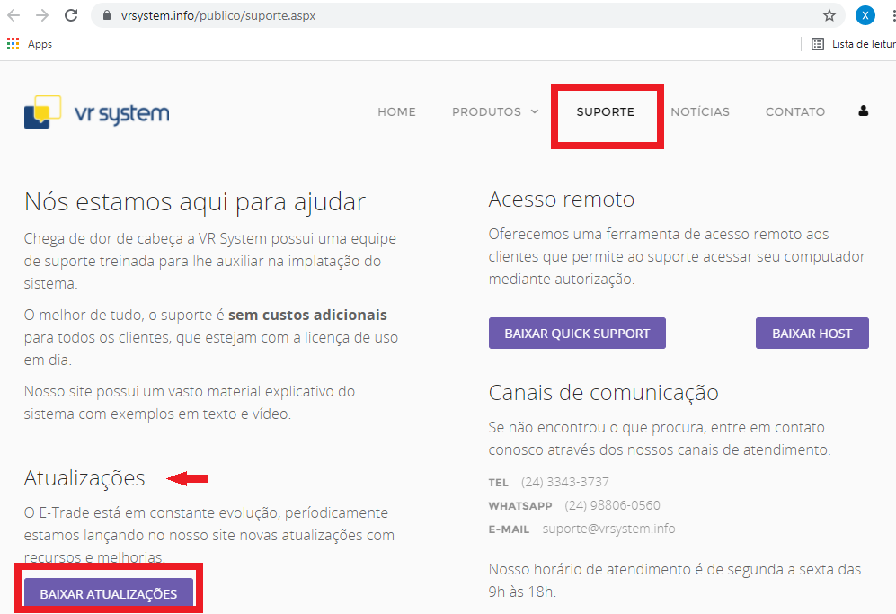The height and width of the screenshot is (614, 896).
Task: Go forward with the browser forward arrow
Action: click(42, 15)
